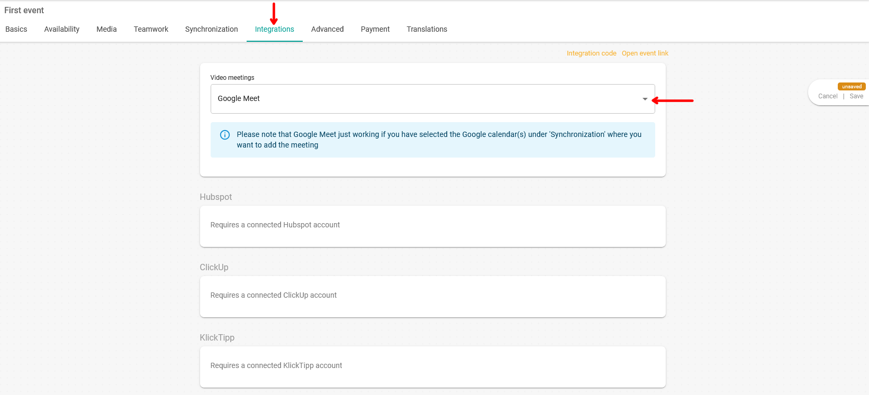Open the Teamwork tab
Screen dimensions: 869x395
(x=151, y=29)
